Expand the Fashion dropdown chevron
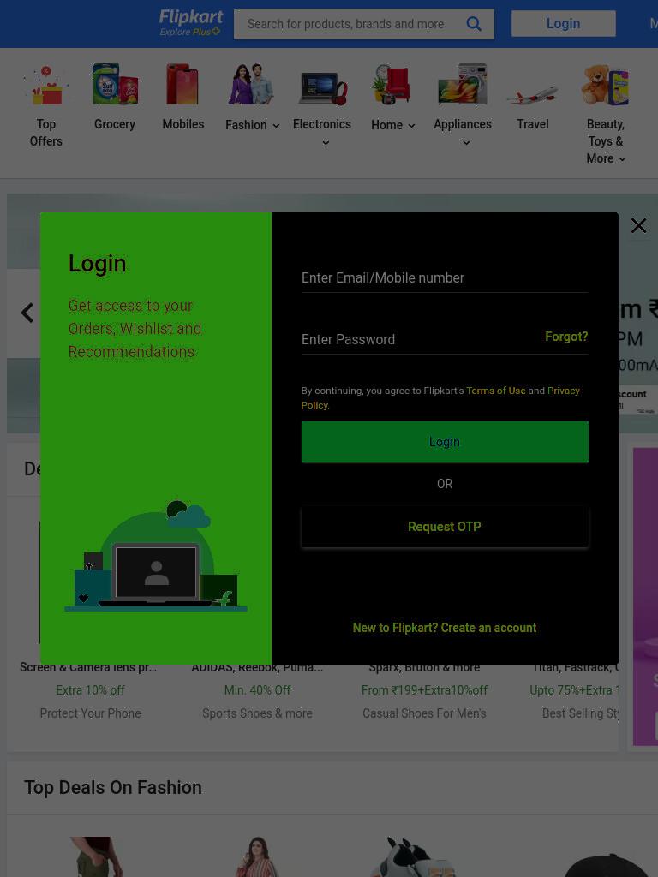The height and width of the screenshot is (877, 658). point(276,126)
